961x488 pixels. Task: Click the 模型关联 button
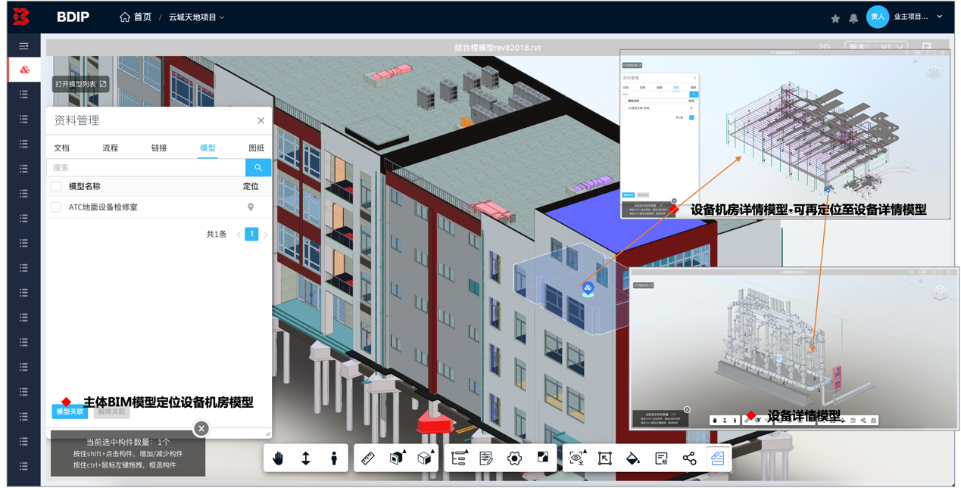click(x=70, y=412)
